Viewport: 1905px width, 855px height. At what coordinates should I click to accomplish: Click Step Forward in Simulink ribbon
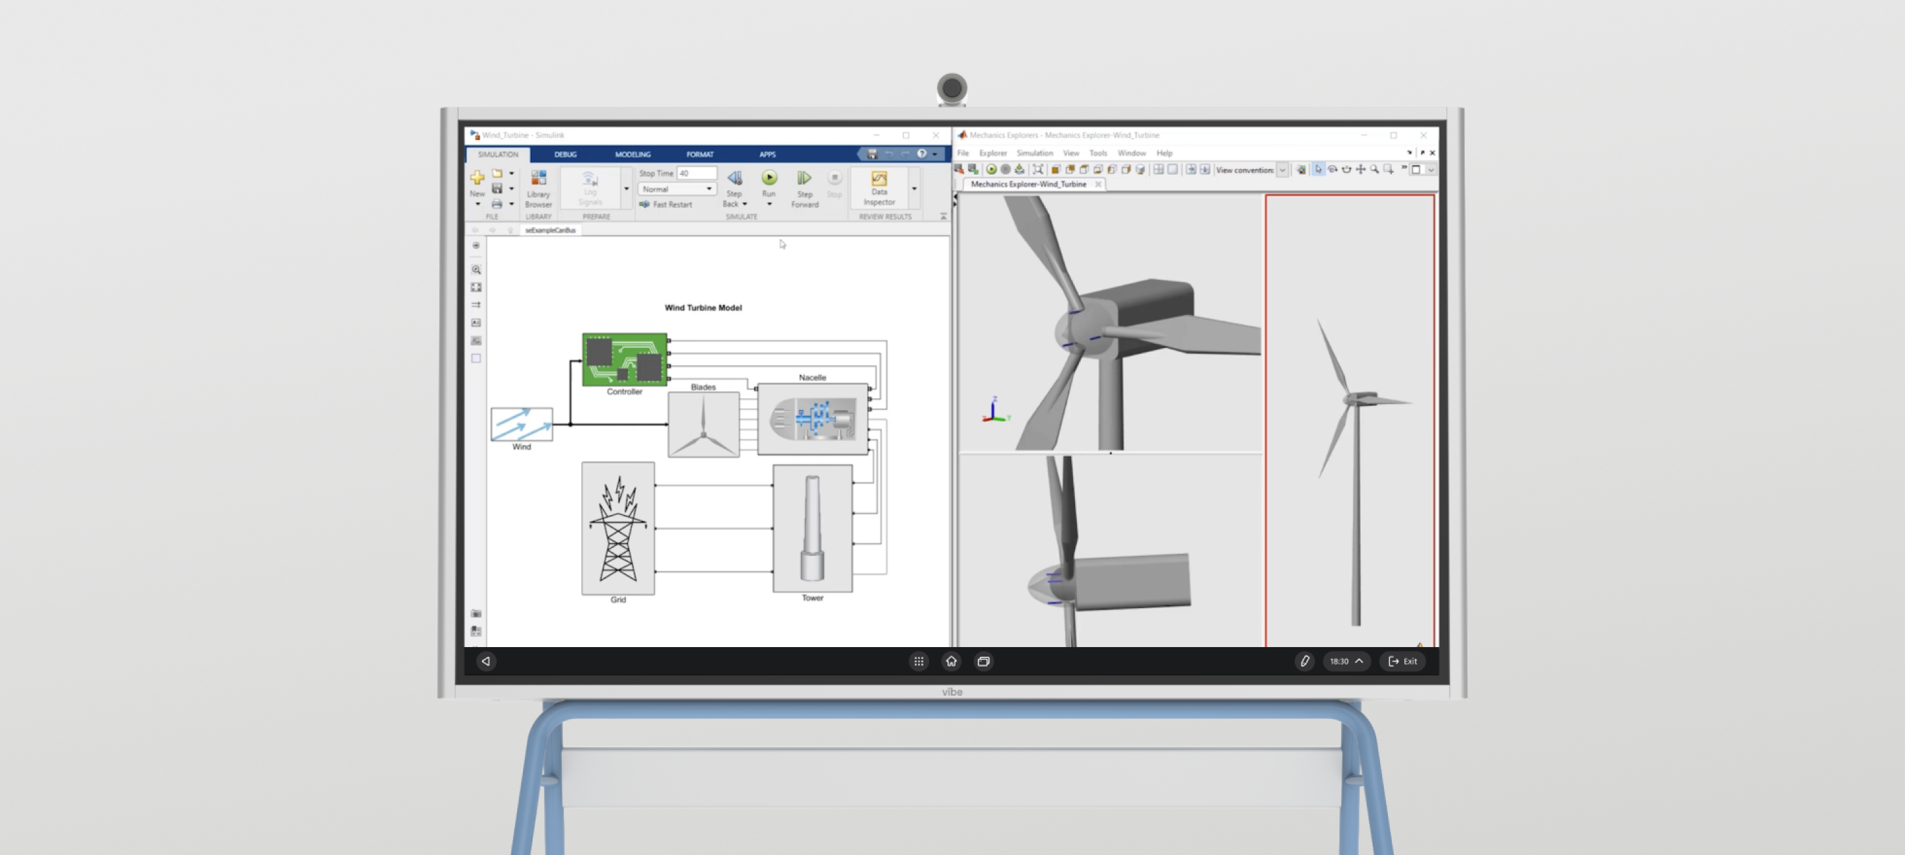pos(804,188)
